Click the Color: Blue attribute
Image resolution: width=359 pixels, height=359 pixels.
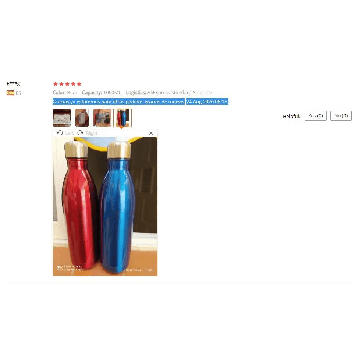[x=65, y=92]
